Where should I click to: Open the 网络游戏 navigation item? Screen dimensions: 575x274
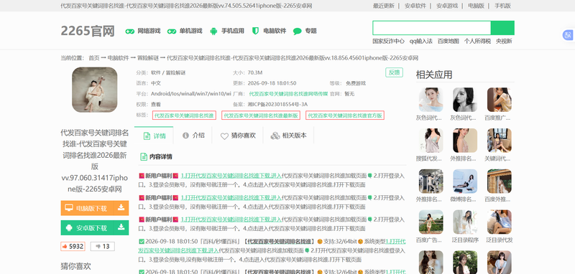(x=149, y=31)
